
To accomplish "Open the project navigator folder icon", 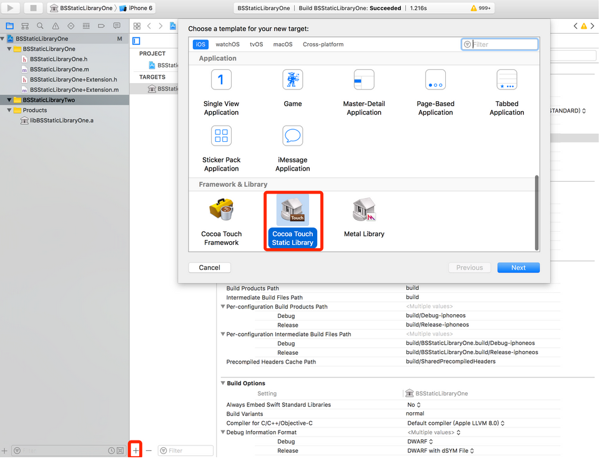I will (x=9, y=26).
